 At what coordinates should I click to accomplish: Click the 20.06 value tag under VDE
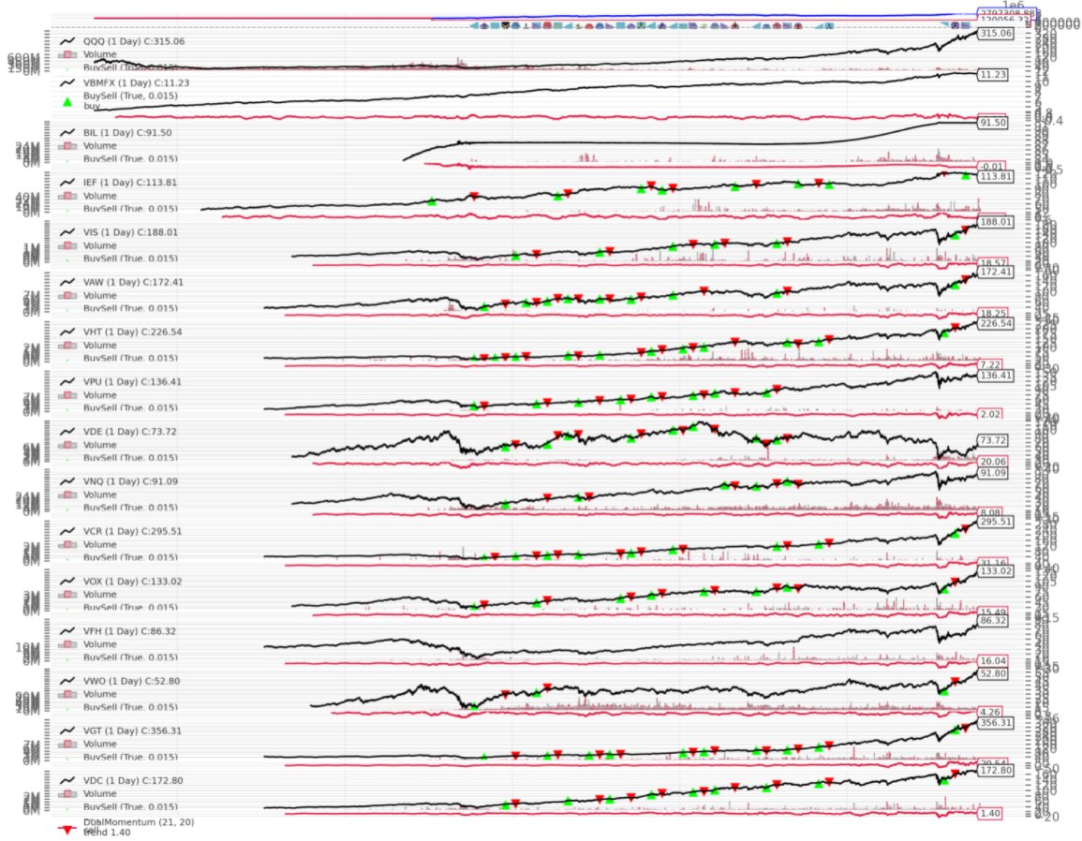[x=992, y=463]
